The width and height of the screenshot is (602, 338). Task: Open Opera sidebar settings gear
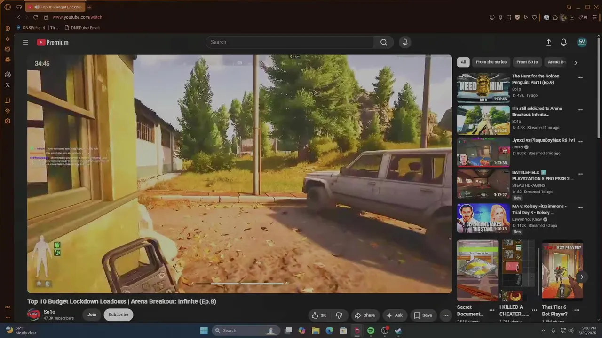tap(8, 121)
